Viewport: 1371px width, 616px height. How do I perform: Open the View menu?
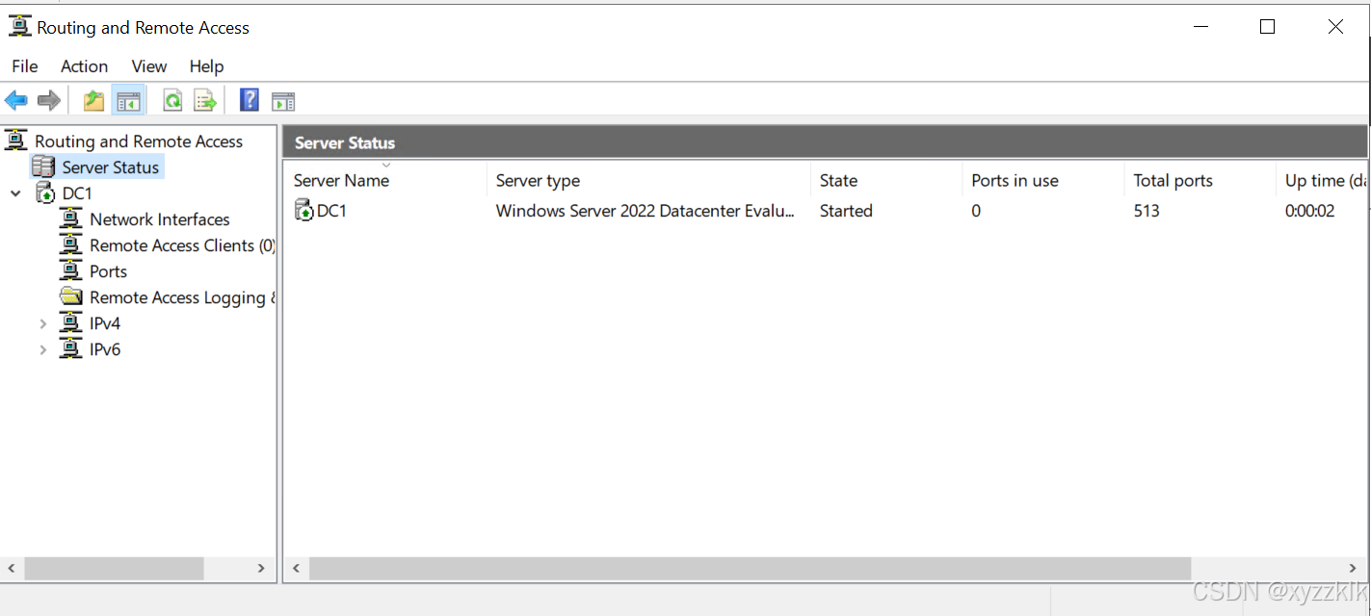(x=149, y=65)
